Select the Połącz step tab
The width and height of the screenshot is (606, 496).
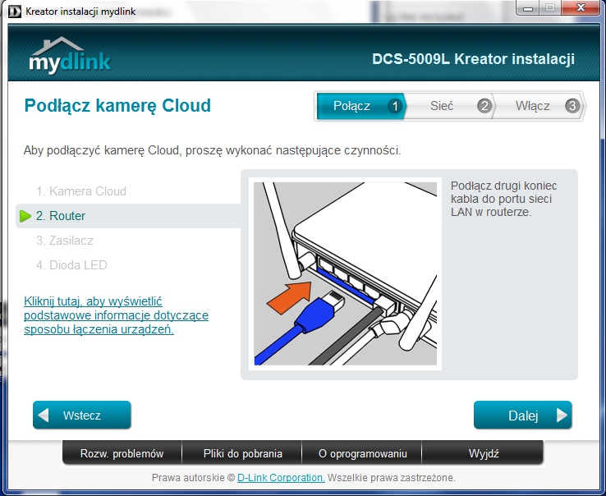tap(360, 106)
